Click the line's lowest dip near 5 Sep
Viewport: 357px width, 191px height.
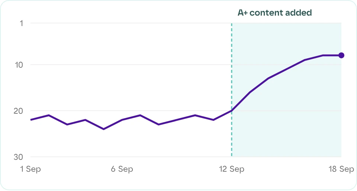tap(104, 129)
